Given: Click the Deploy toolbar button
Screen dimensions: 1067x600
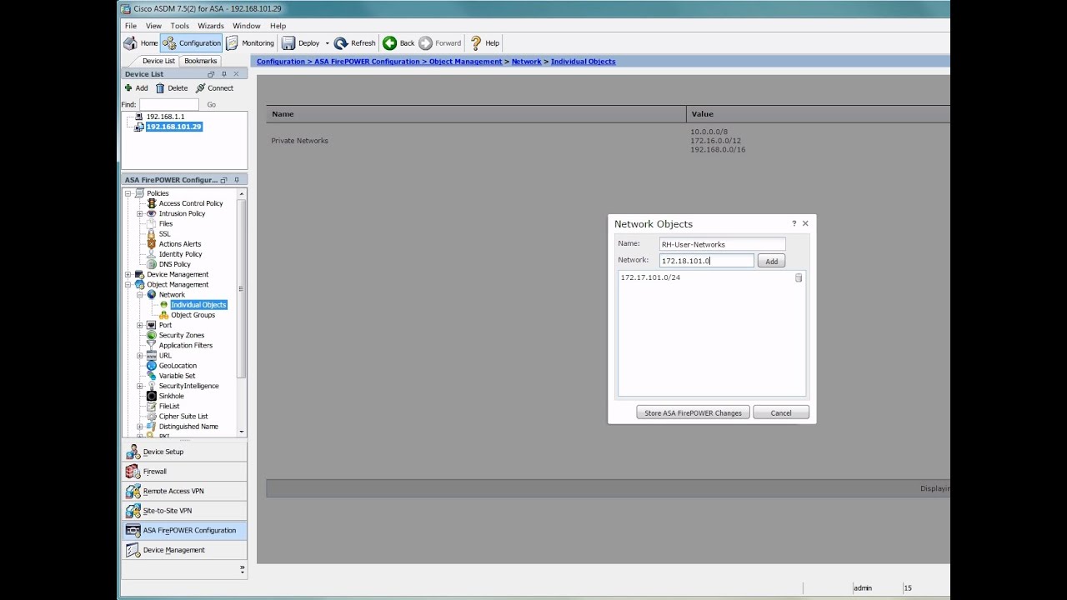Looking at the screenshot, I should coord(301,43).
